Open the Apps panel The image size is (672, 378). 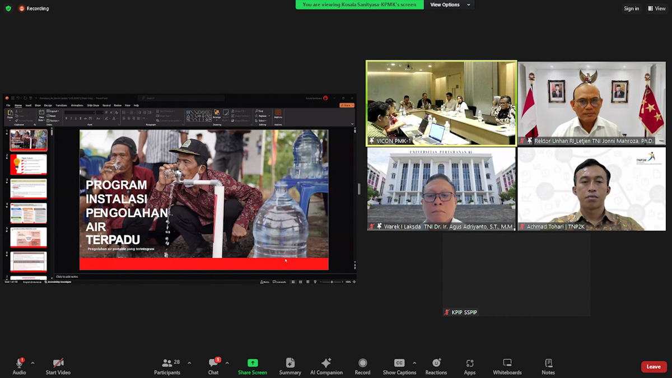[x=470, y=366]
